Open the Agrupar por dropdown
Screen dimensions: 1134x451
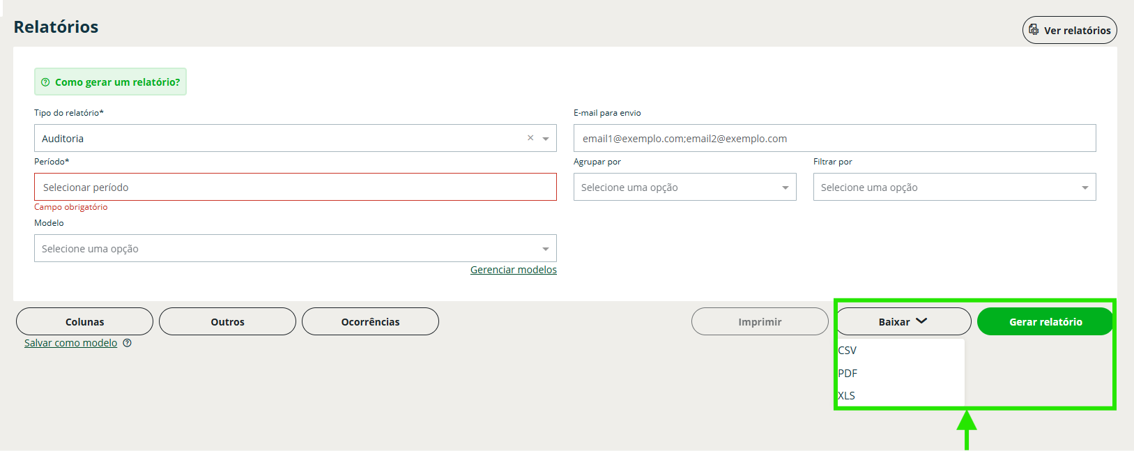(684, 188)
